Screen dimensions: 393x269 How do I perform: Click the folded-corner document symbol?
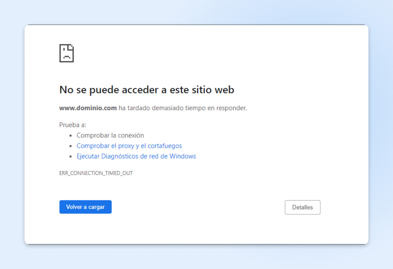pos(67,53)
